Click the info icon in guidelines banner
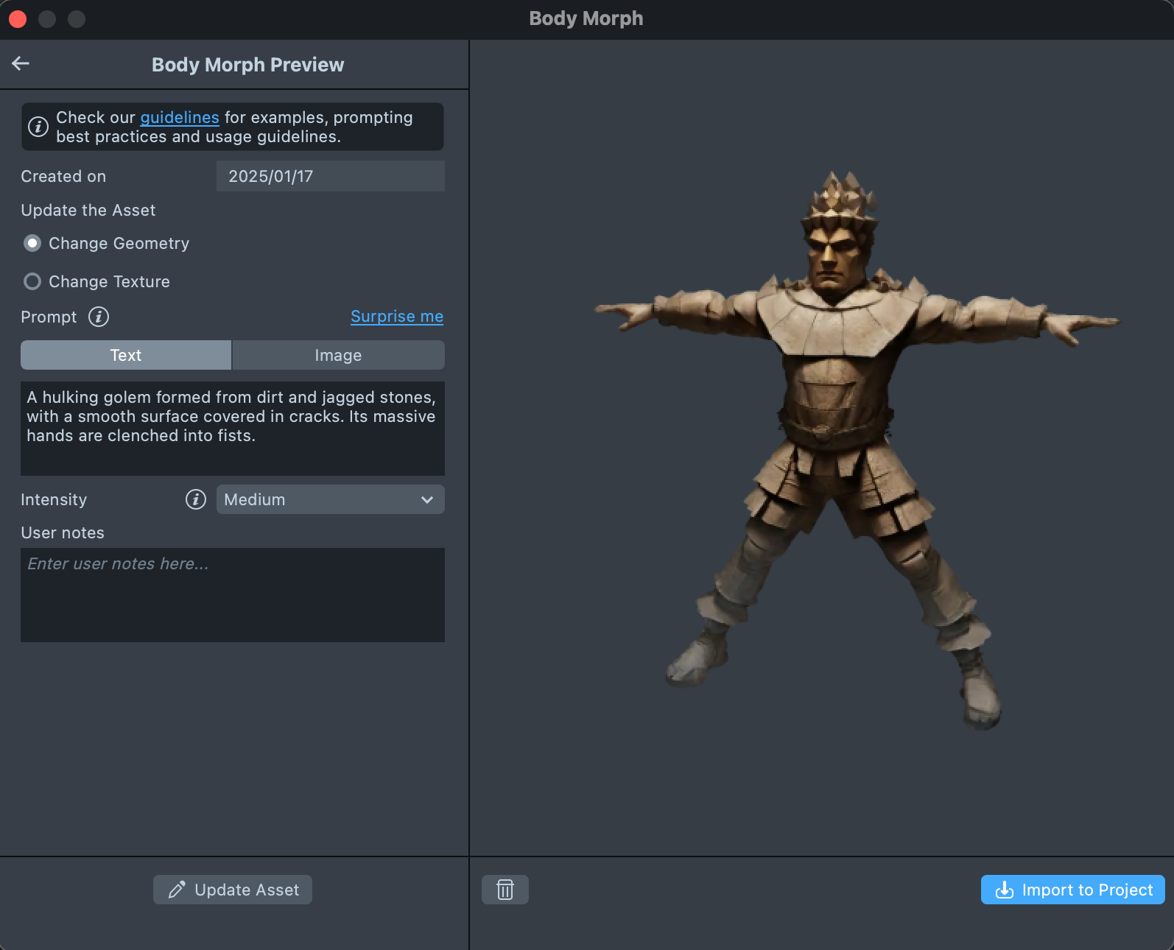 (38, 127)
